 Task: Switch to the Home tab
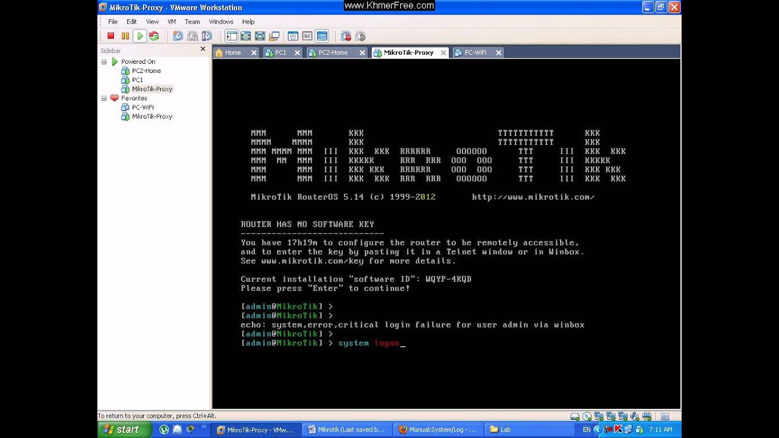click(x=232, y=53)
